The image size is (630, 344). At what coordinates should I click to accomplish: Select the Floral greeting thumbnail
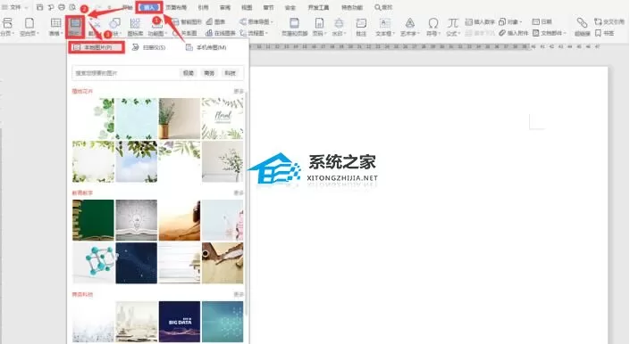coord(223,119)
